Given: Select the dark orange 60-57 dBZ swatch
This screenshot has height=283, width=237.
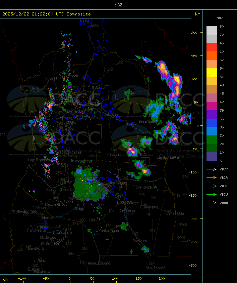Looking at the screenshot, I should 212,56.
